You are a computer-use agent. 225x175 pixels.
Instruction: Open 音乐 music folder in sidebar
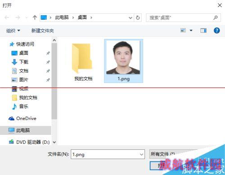[24, 106]
